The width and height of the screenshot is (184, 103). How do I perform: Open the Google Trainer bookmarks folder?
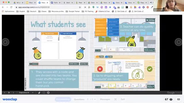(x=73, y=11)
